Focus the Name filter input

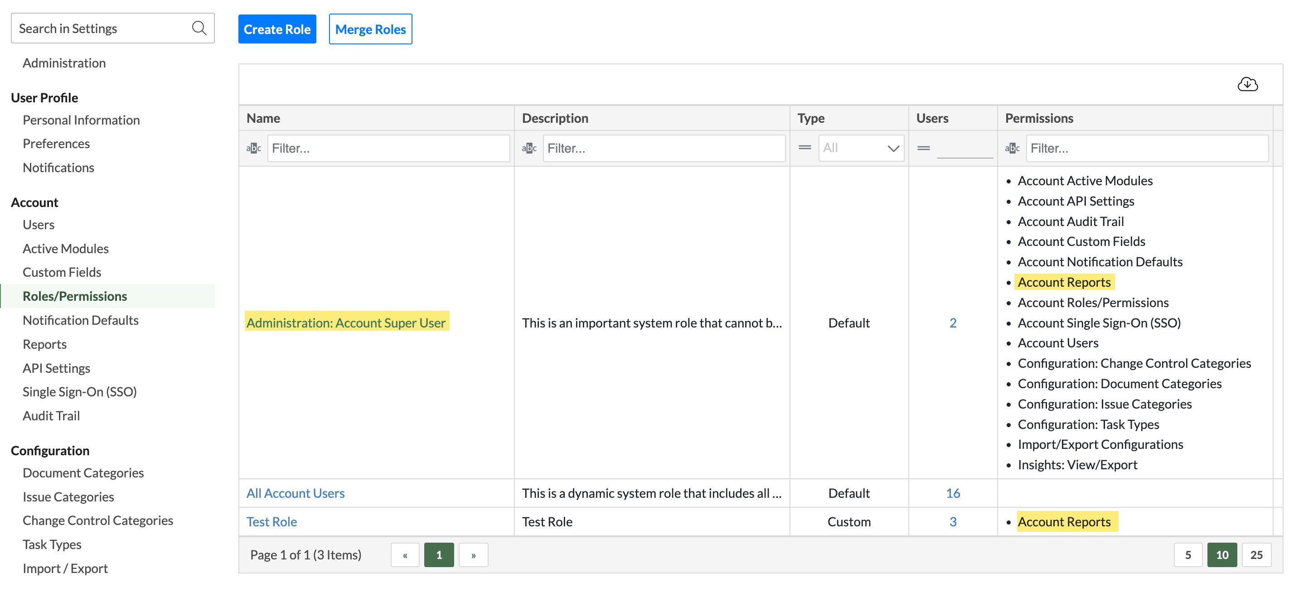(x=388, y=148)
